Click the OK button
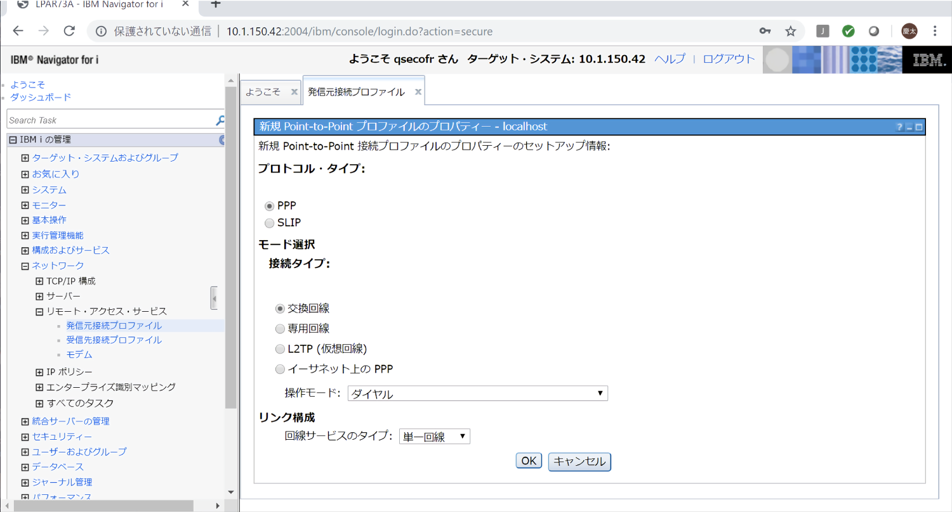This screenshot has width=952, height=512. pyautogui.click(x=529, y=461)
